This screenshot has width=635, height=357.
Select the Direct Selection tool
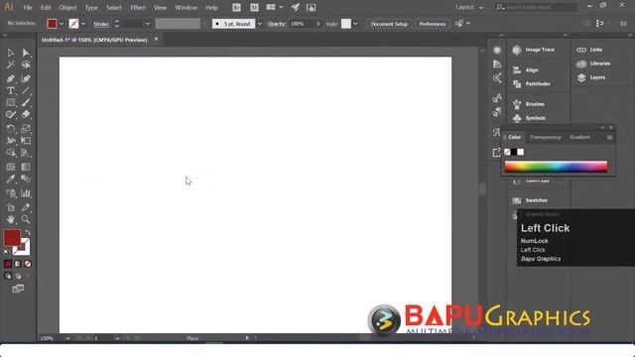[x=26, y=53]
